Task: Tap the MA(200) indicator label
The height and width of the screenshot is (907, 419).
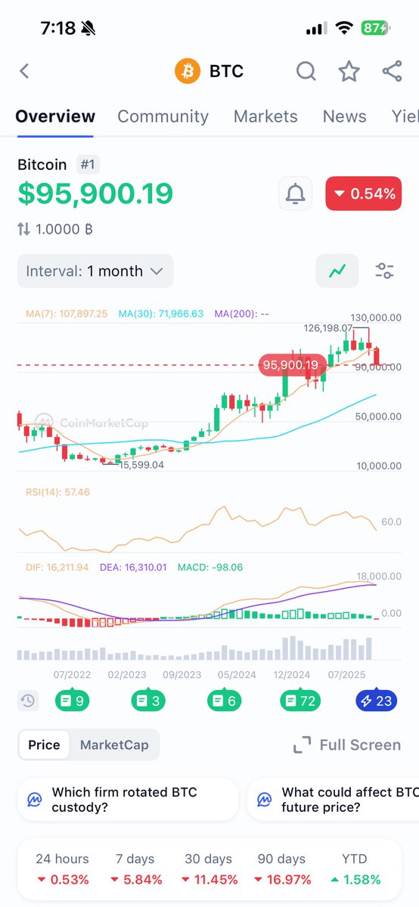Action: [x=243, y=313]
